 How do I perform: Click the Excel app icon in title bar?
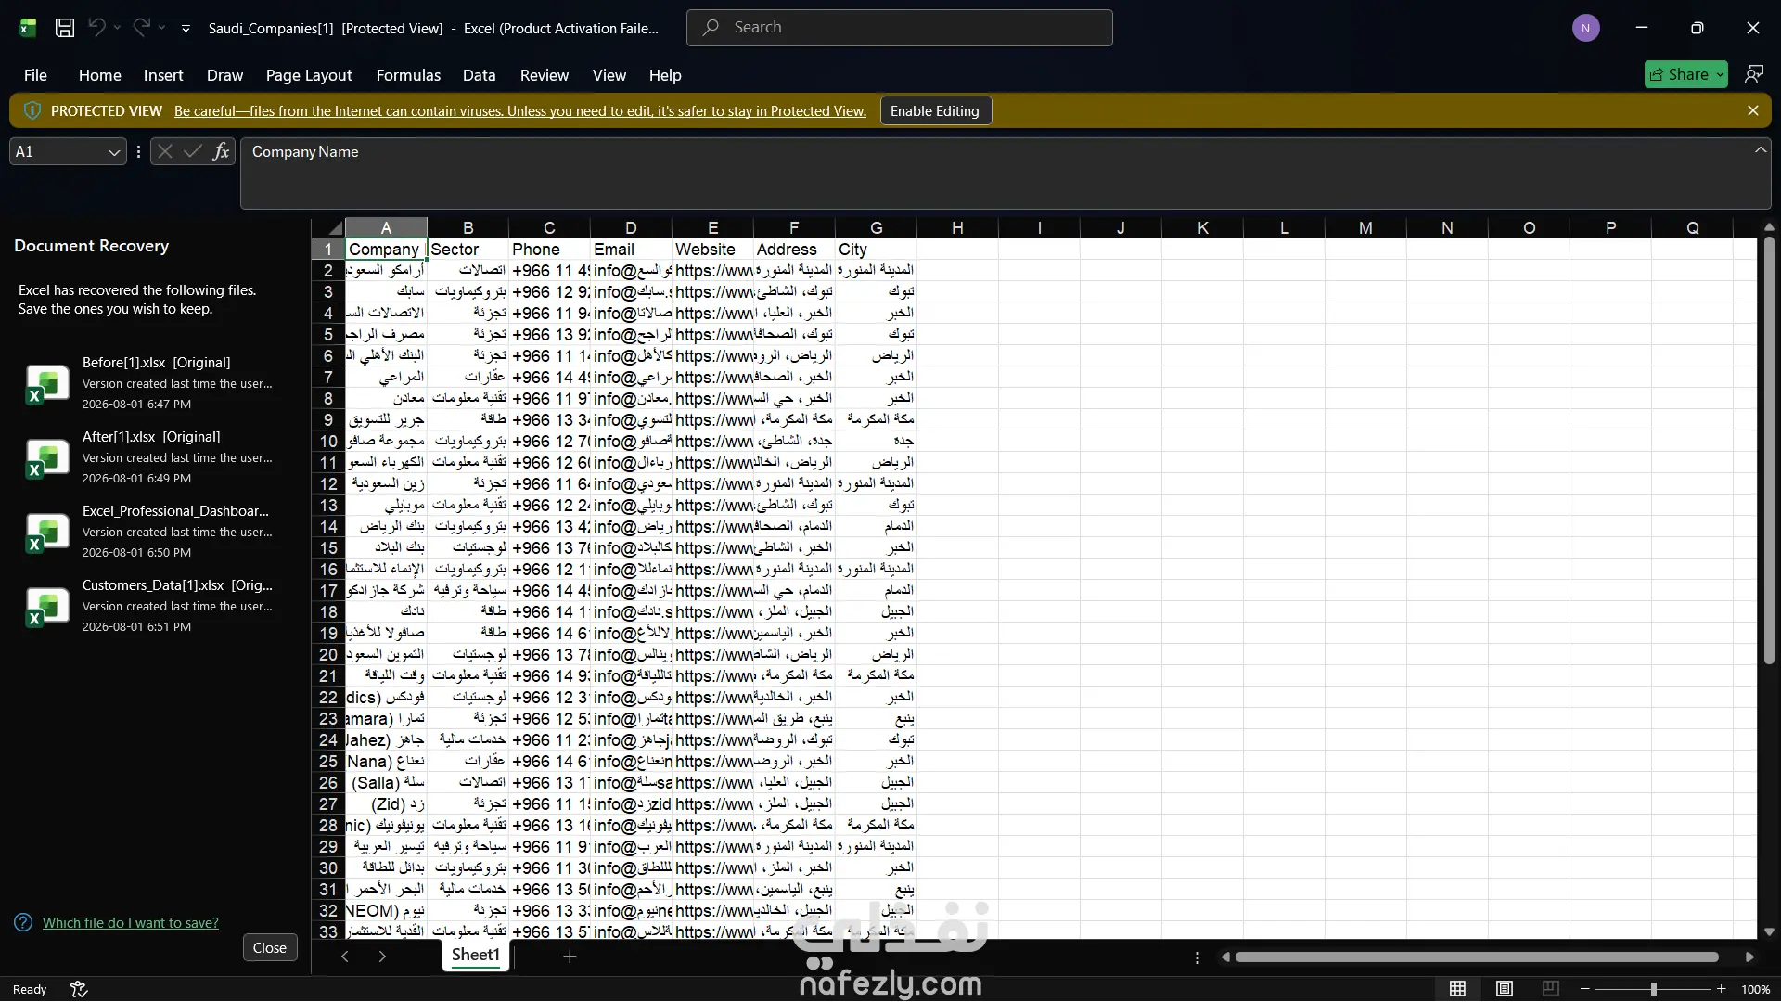(28, 28)
